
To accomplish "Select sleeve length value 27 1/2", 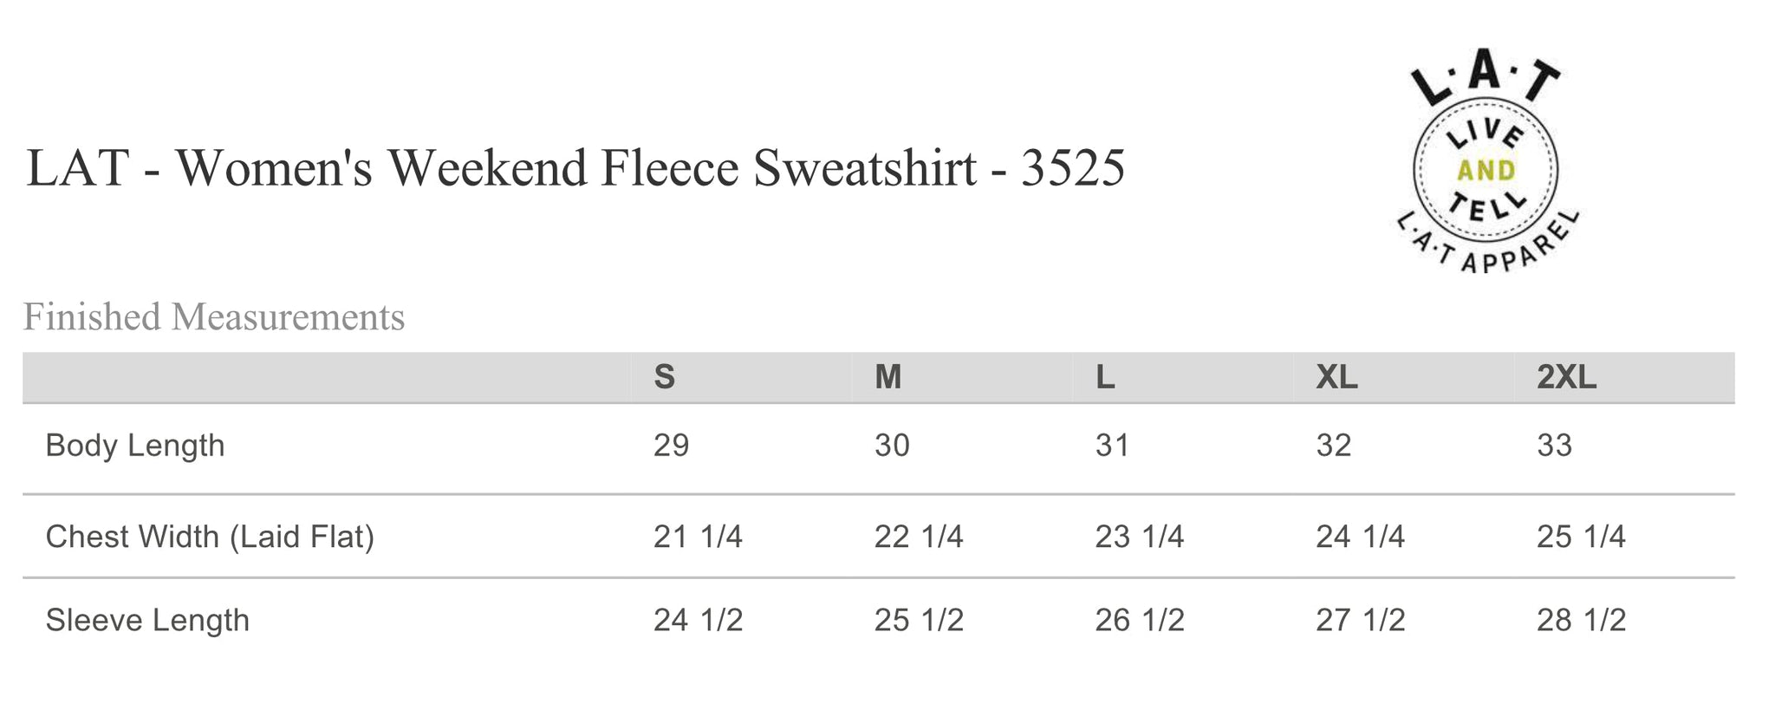I will (1360, 621).
